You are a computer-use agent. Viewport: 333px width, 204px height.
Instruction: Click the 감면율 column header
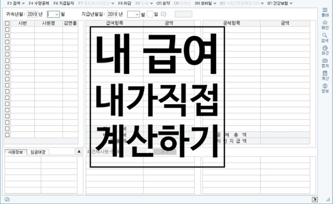click(70, 23)
